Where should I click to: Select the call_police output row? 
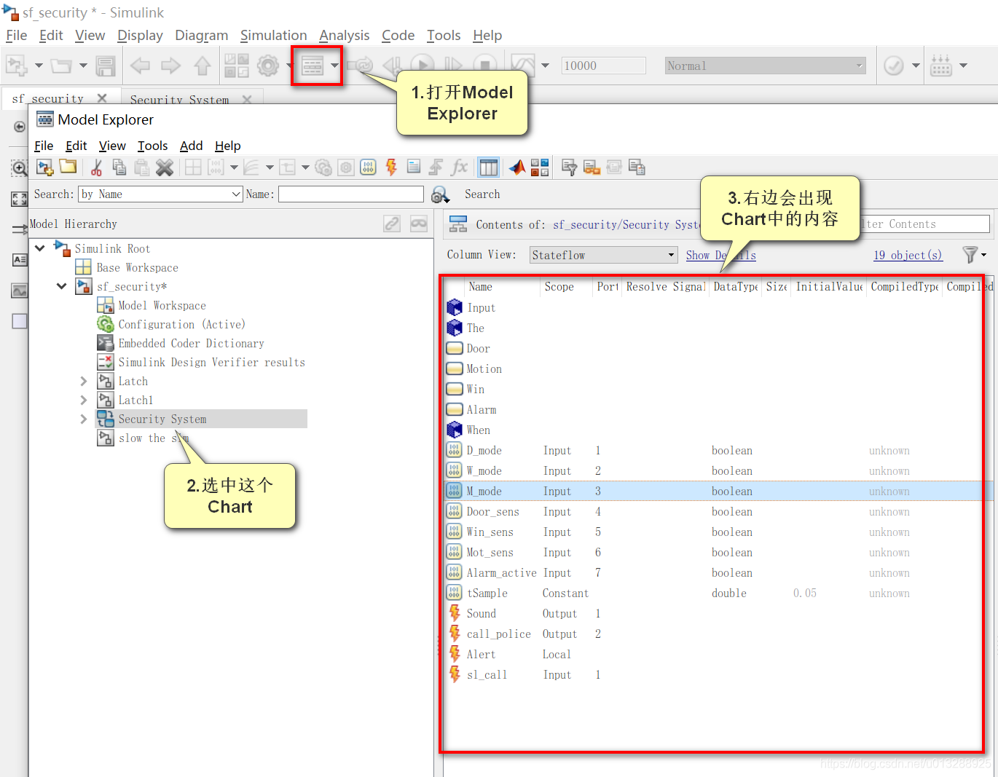[x=718, y=634]
